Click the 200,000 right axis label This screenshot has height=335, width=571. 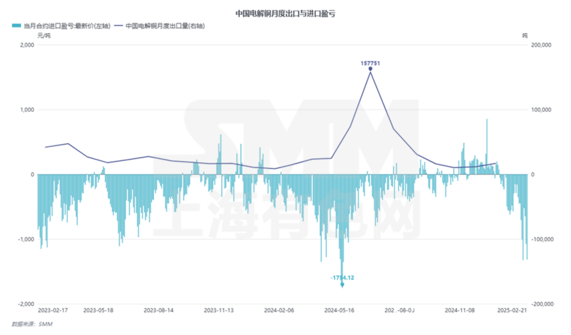tap(540, 46)
